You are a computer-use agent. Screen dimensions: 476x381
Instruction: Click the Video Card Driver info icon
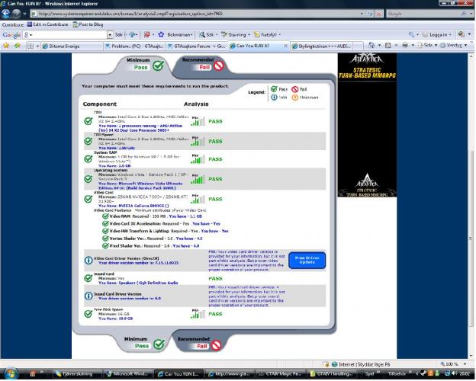(x=88, y=261)
